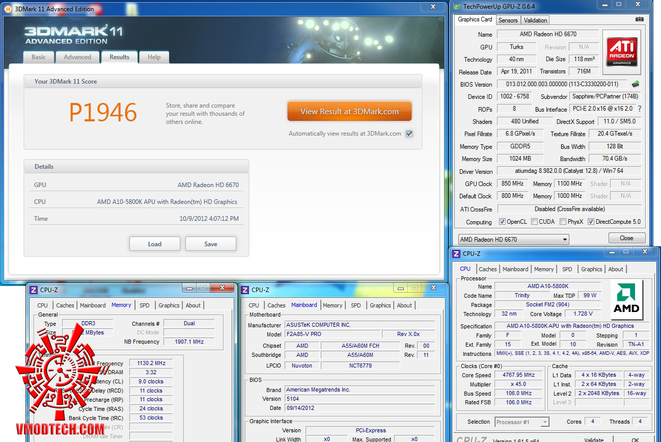Click the CPU-Z Mainboard window title icon
The height and width of the screenshot is (442, 661).
coord(245,290)
